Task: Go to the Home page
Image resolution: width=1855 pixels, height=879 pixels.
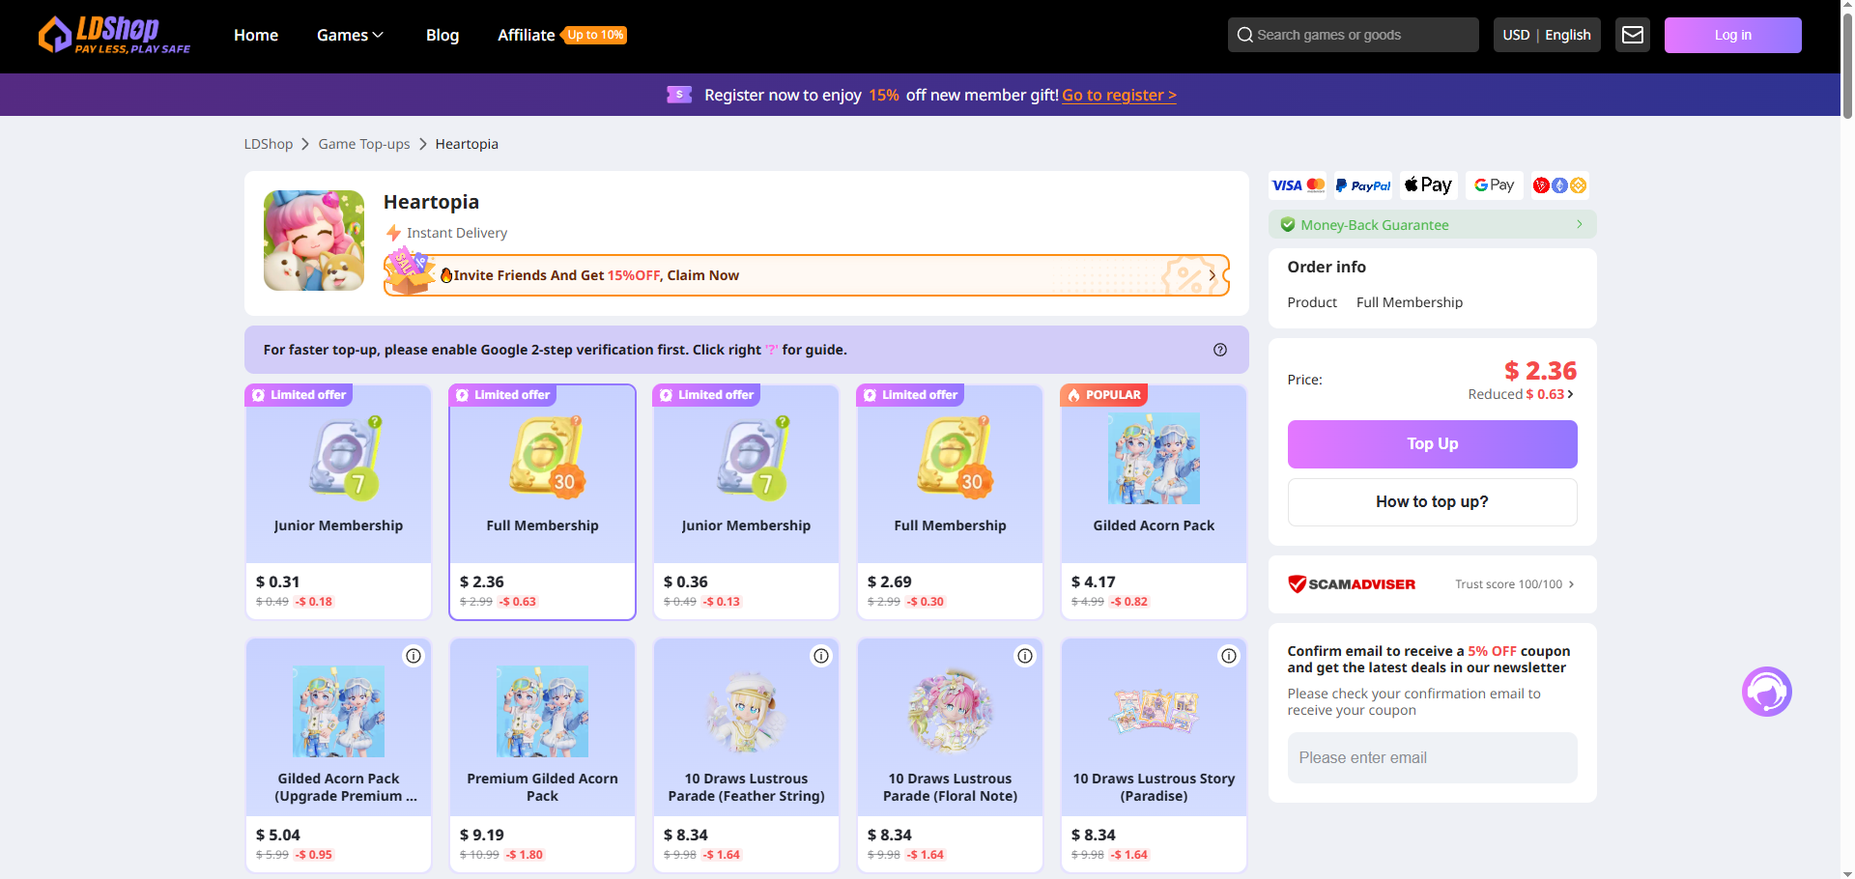Action: [256, 35]
